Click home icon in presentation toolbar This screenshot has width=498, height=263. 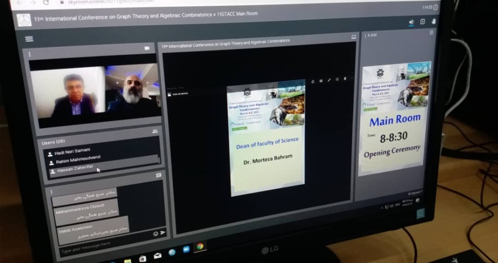pos(313,81)
